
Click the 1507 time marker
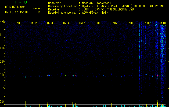[114, 23]
